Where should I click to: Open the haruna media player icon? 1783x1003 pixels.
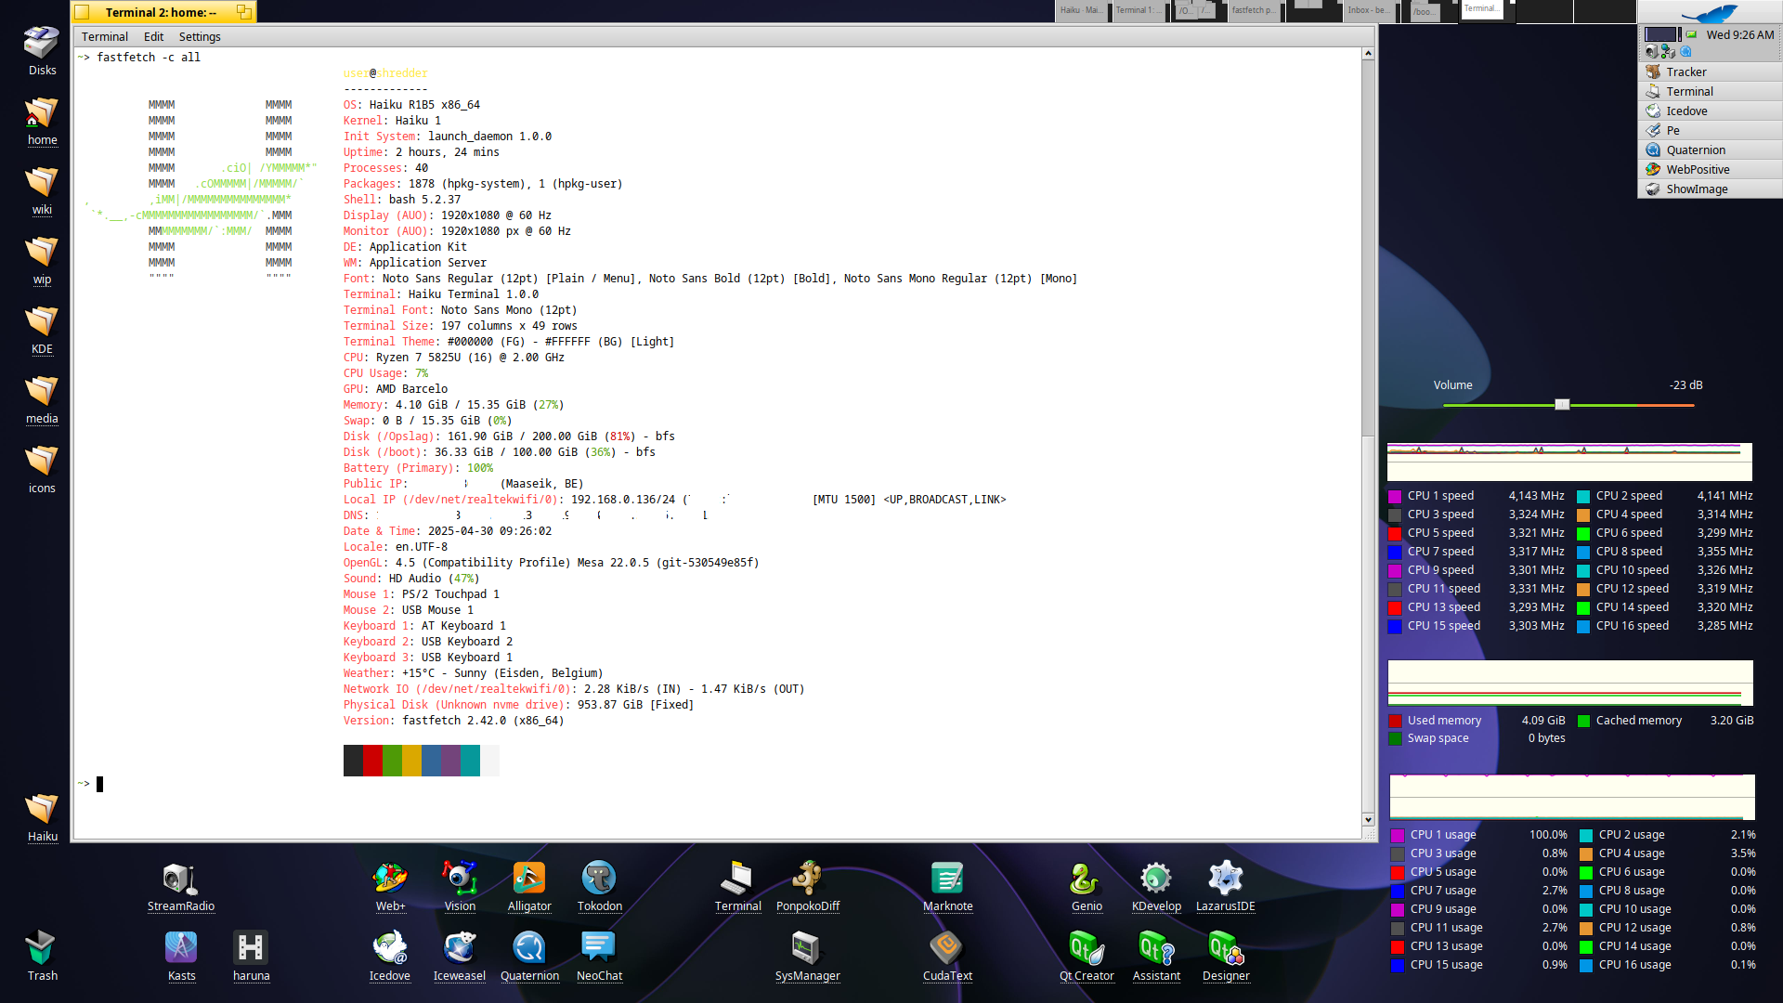[251, 949]
